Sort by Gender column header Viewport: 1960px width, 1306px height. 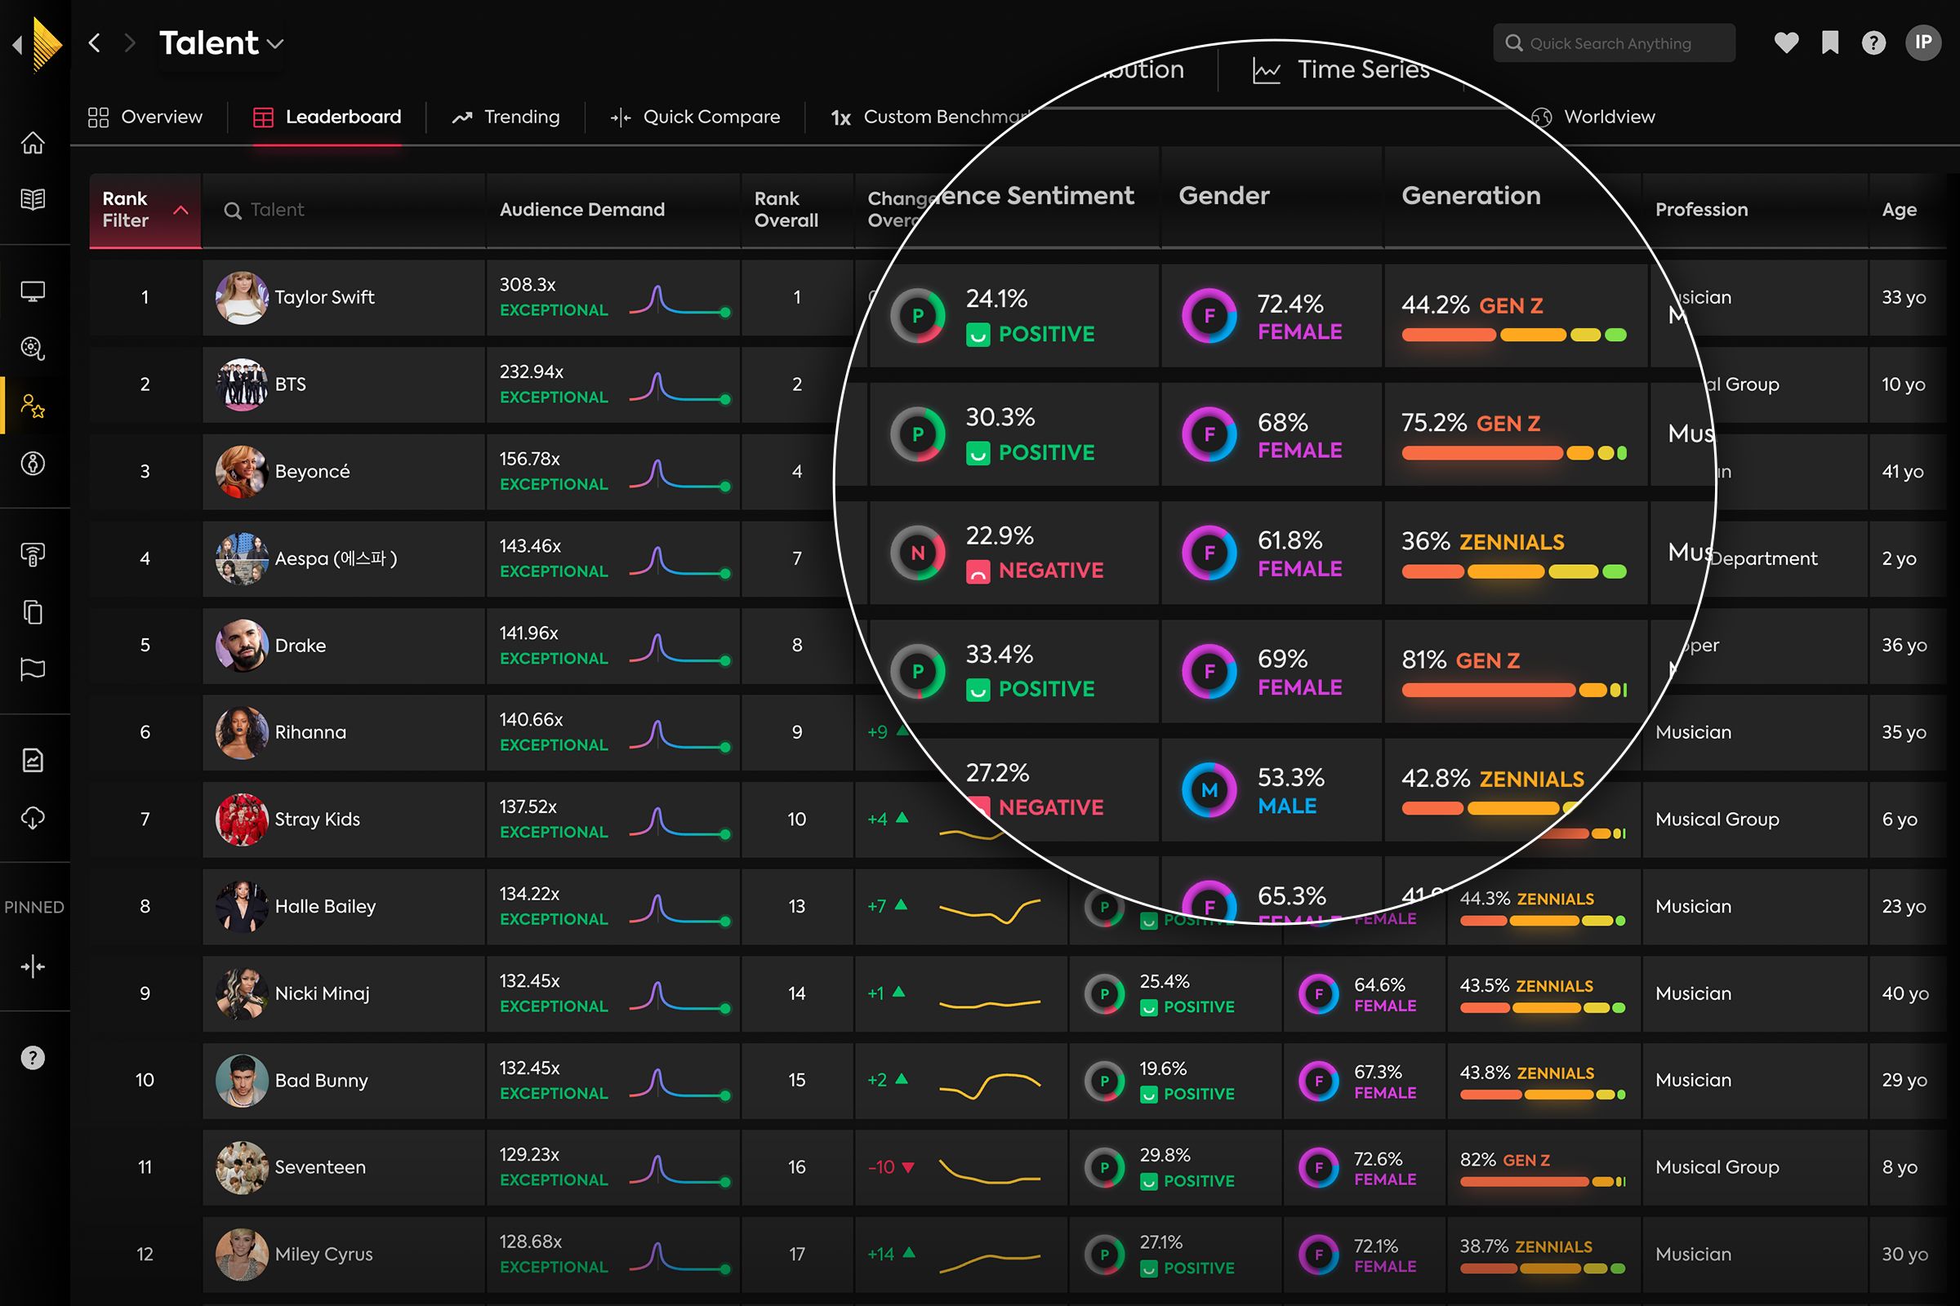click(x=1223, y=196)
